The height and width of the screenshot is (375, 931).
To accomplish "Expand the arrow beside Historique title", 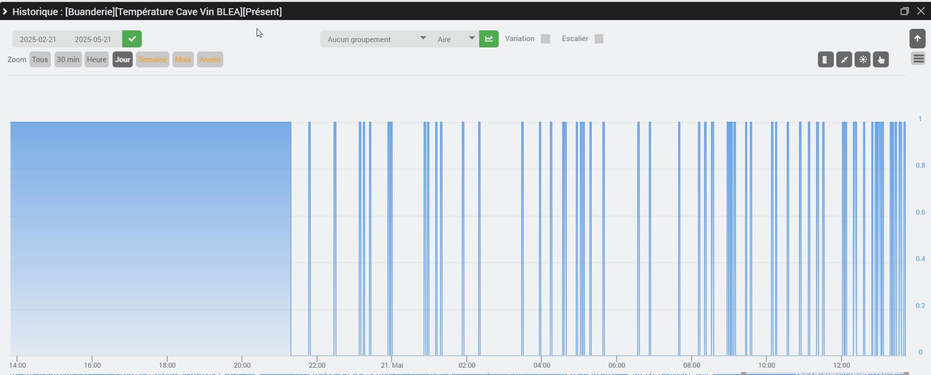I will coord(5,12).
